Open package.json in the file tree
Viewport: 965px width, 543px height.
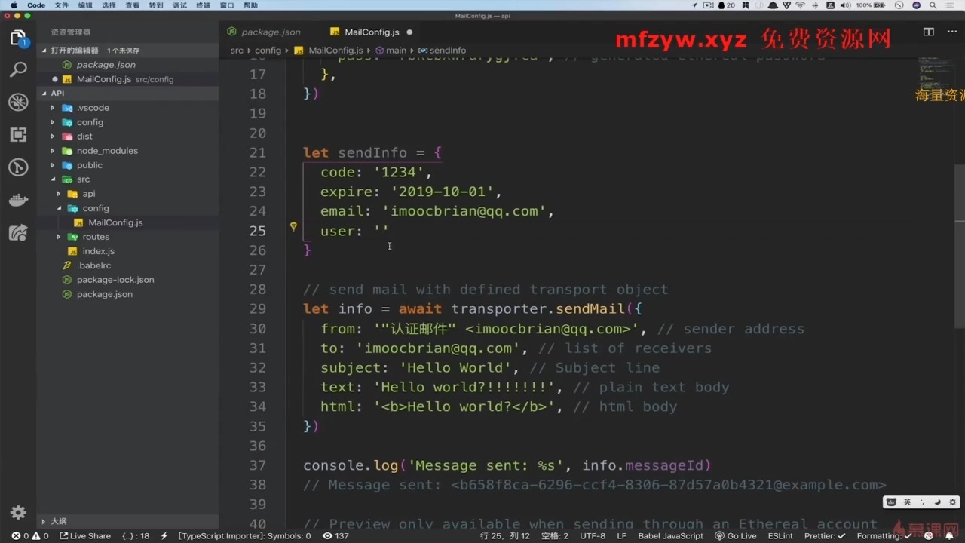128,294
